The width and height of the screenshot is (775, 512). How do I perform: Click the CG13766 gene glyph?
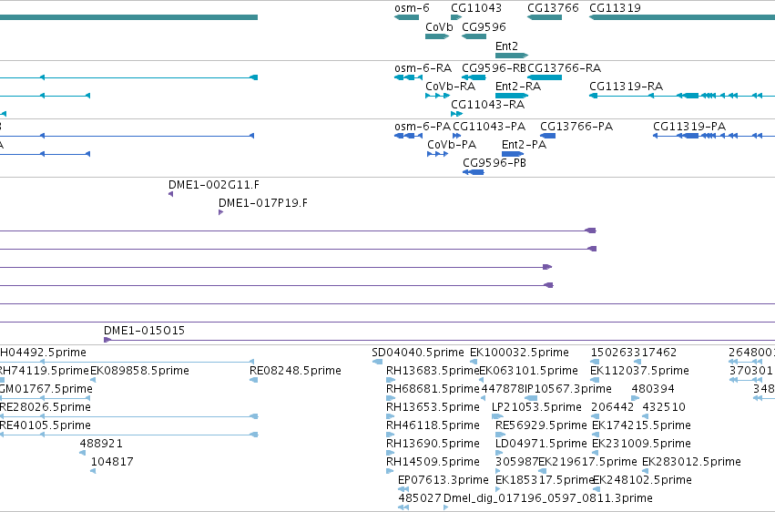[545, 17]
